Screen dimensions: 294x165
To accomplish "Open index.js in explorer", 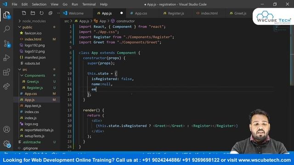I will [x=31, y=118].
